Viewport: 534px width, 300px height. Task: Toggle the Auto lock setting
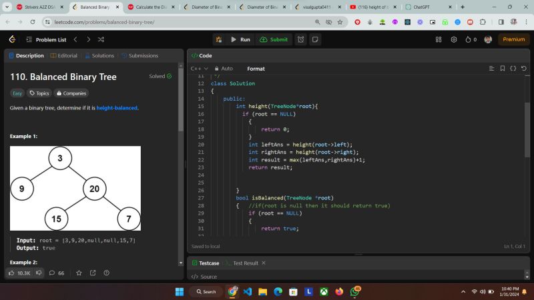224,69
